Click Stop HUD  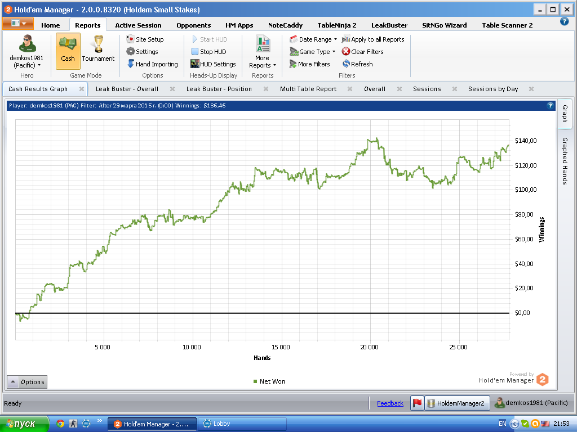208,52
